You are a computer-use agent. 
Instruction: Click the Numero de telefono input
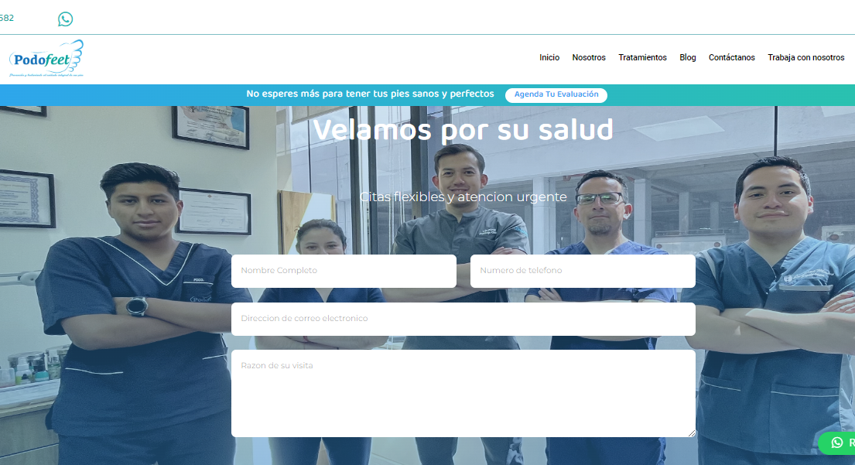tap(583, 271)
